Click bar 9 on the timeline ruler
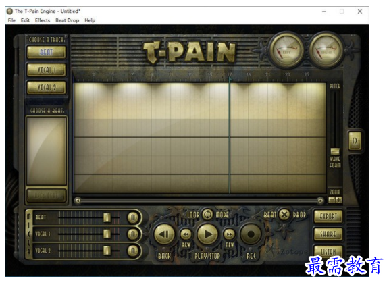 click(x=151, y=75)
